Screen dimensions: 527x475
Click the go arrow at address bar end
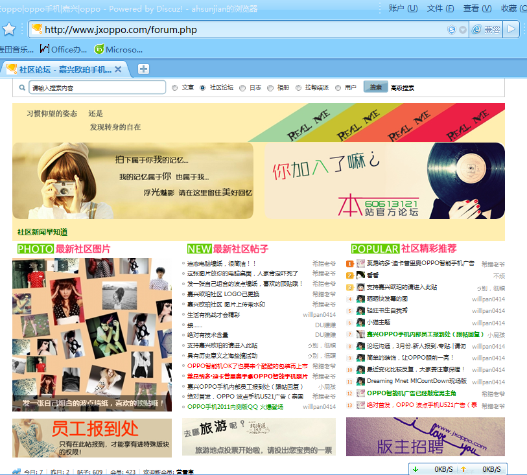point(511,29)
